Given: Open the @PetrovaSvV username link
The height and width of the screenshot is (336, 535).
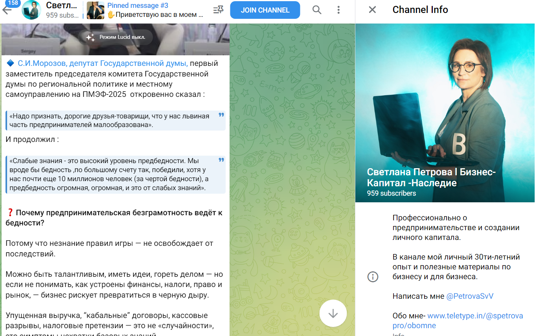Looking at the screenshot, I should coord(469,296).
